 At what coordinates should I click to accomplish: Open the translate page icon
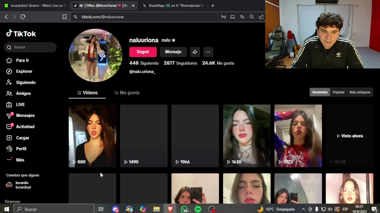tap(242, 17)
